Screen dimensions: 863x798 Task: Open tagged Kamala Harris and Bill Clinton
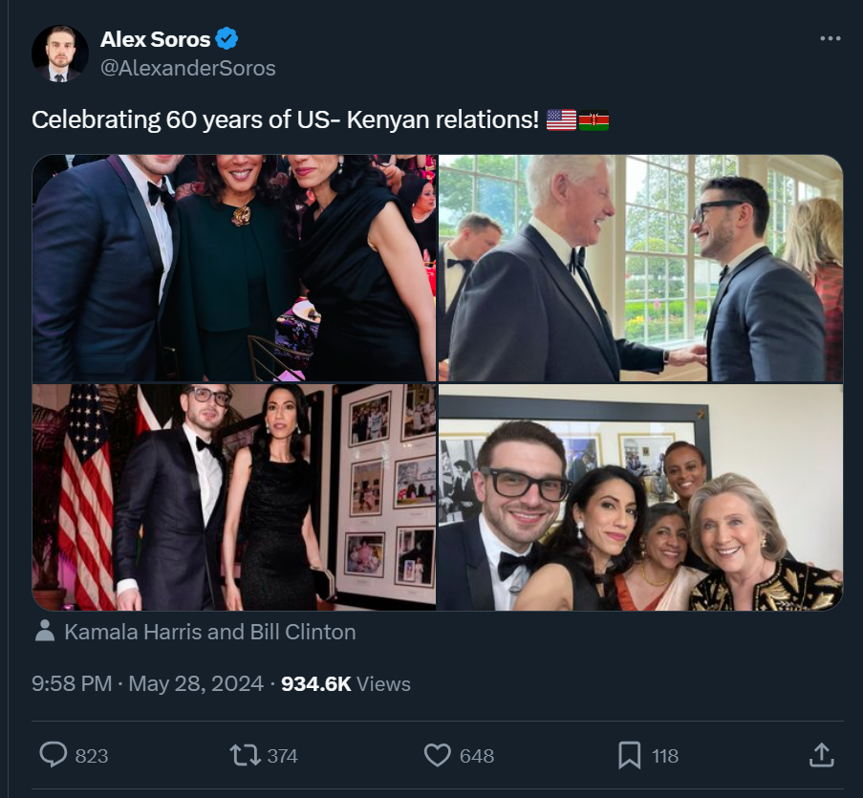[209, 632]
